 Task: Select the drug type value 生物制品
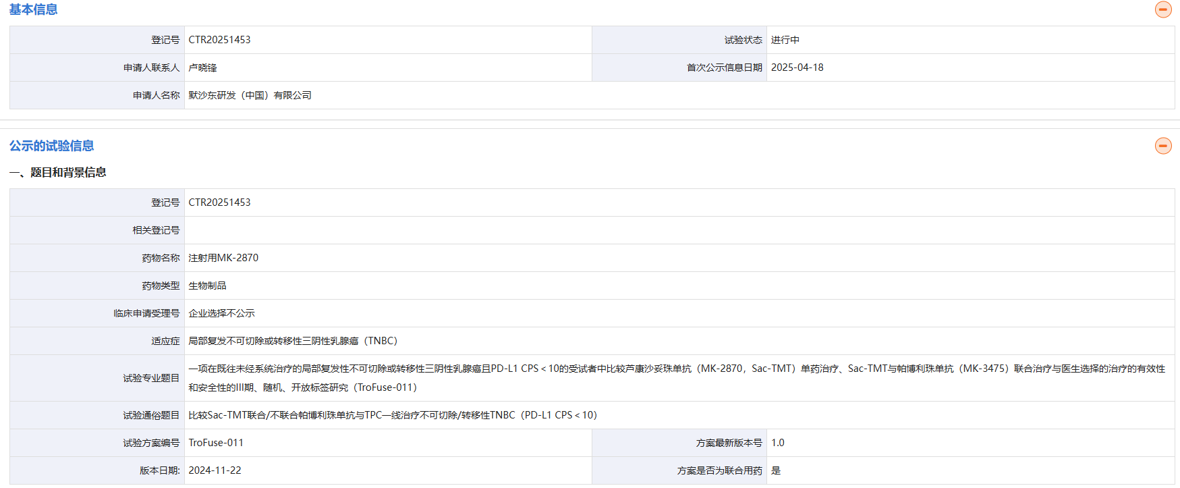207,286
